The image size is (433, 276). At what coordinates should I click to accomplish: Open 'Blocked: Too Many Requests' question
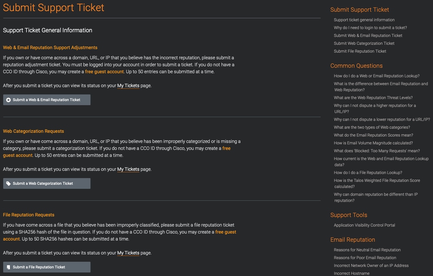pyautogui.click(x=377, y=151)
